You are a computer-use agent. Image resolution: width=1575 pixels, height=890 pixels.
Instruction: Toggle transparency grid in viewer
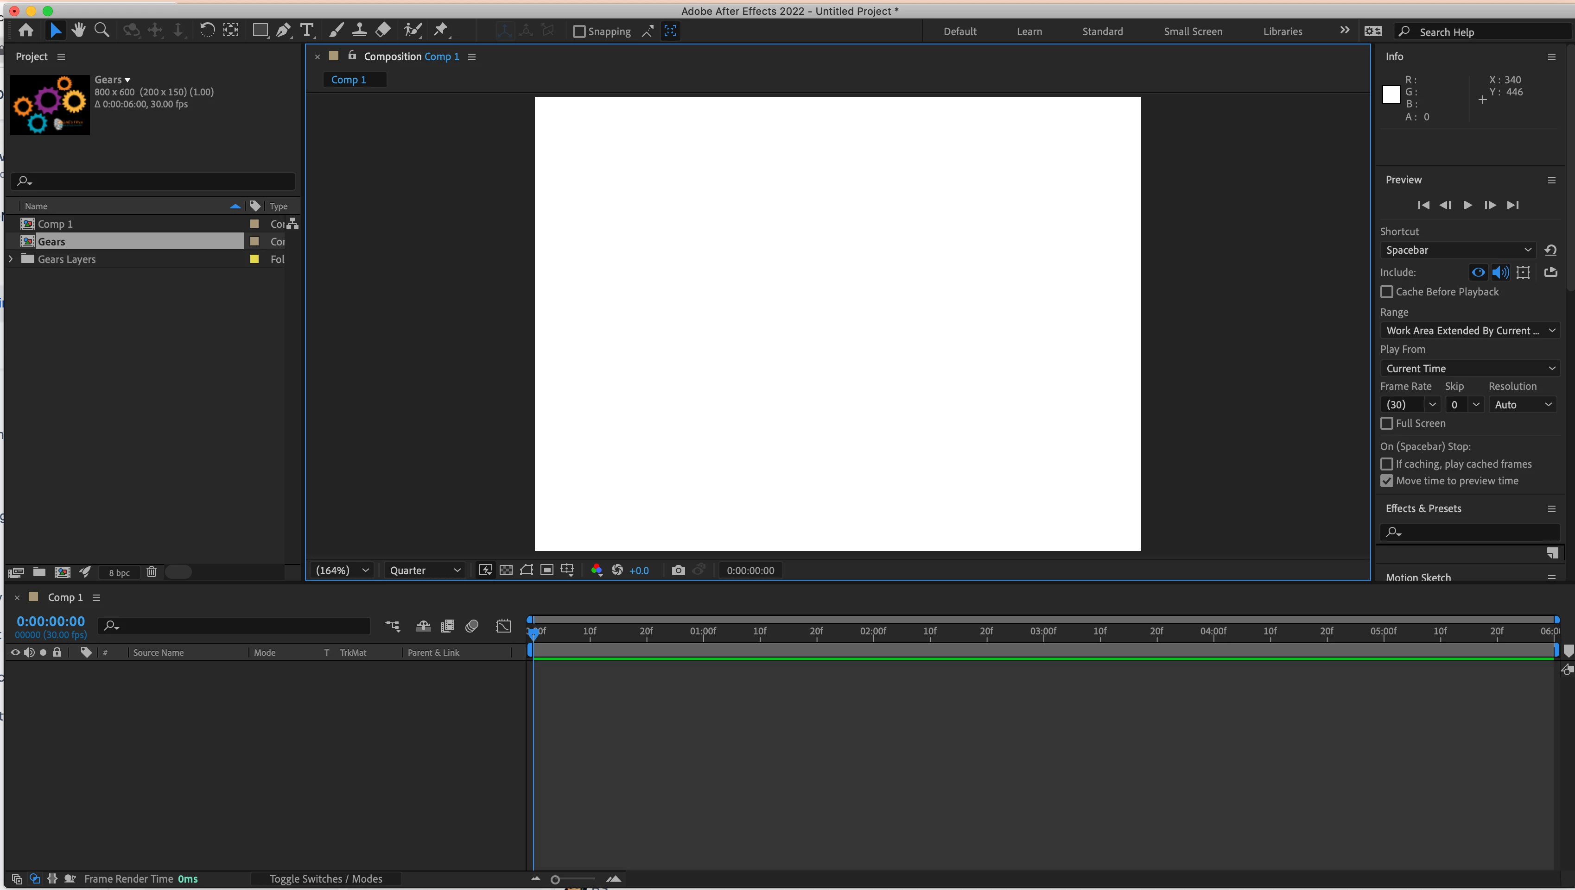tap(506, 570)
